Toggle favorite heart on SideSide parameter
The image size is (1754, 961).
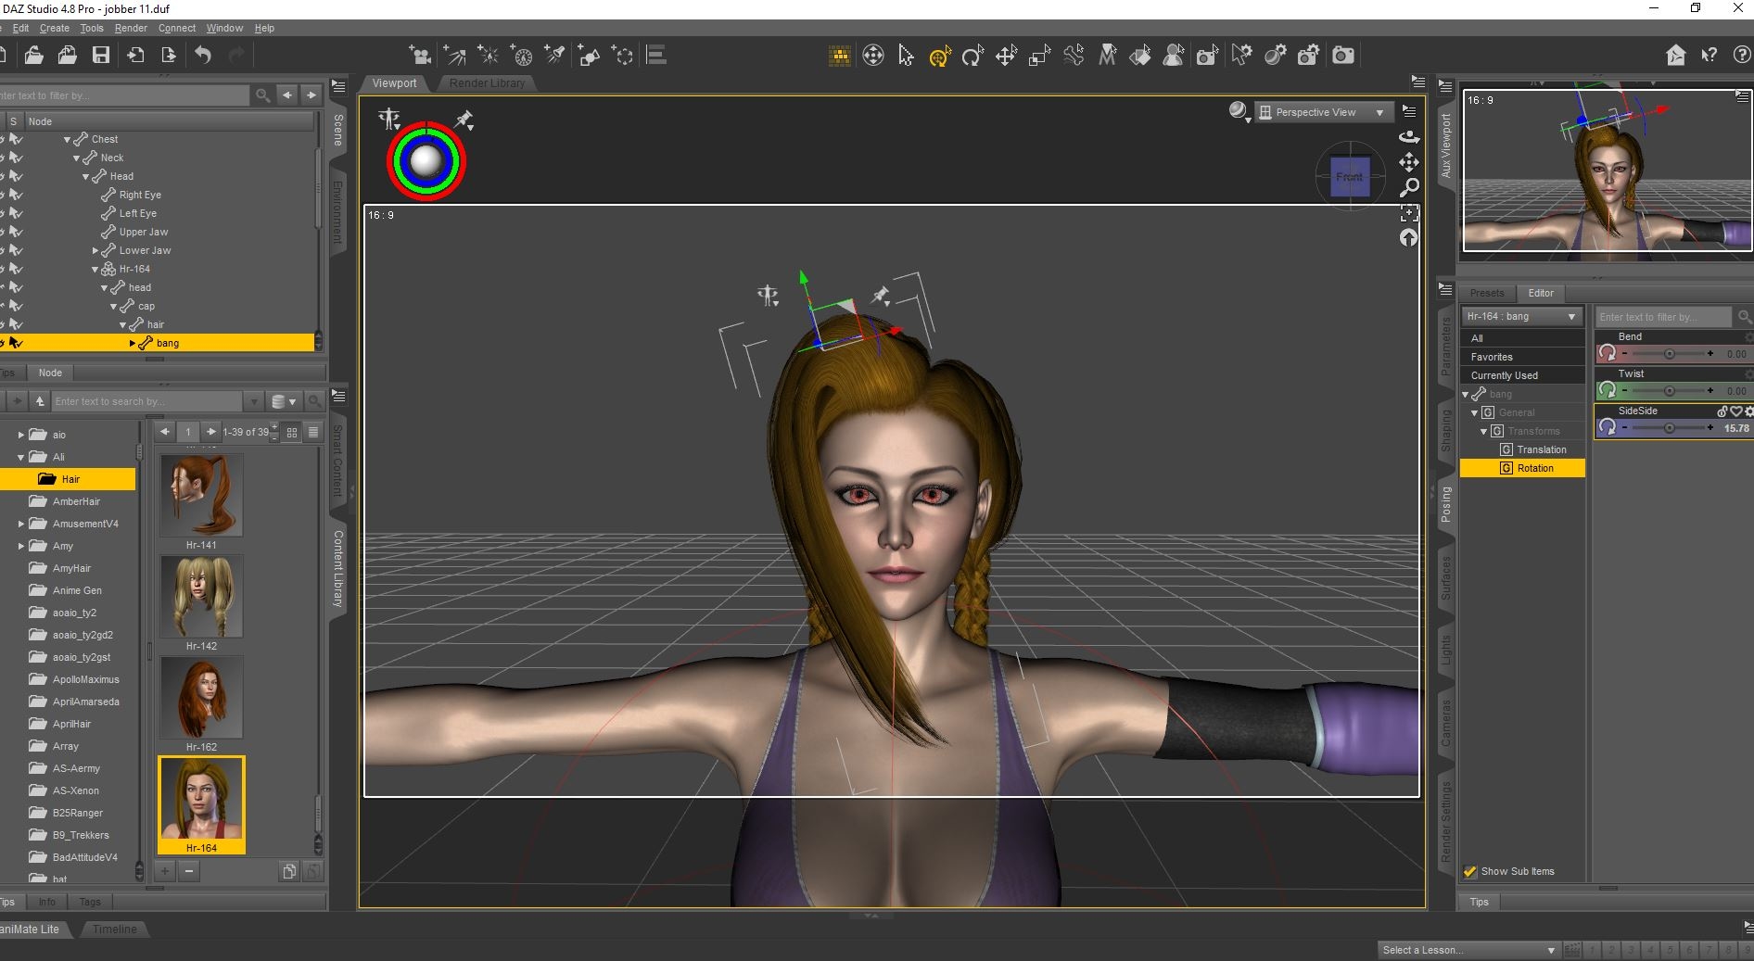coord(1735,411)
